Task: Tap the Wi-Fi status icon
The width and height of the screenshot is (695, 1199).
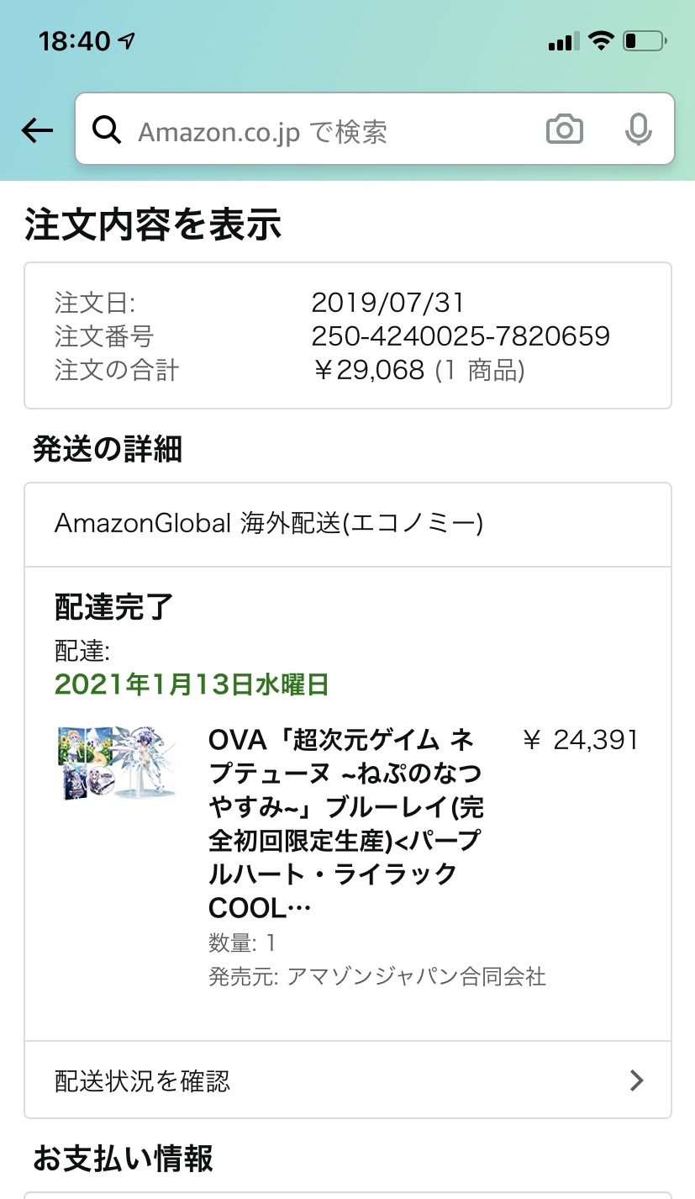Action: (x=601, y=40)
